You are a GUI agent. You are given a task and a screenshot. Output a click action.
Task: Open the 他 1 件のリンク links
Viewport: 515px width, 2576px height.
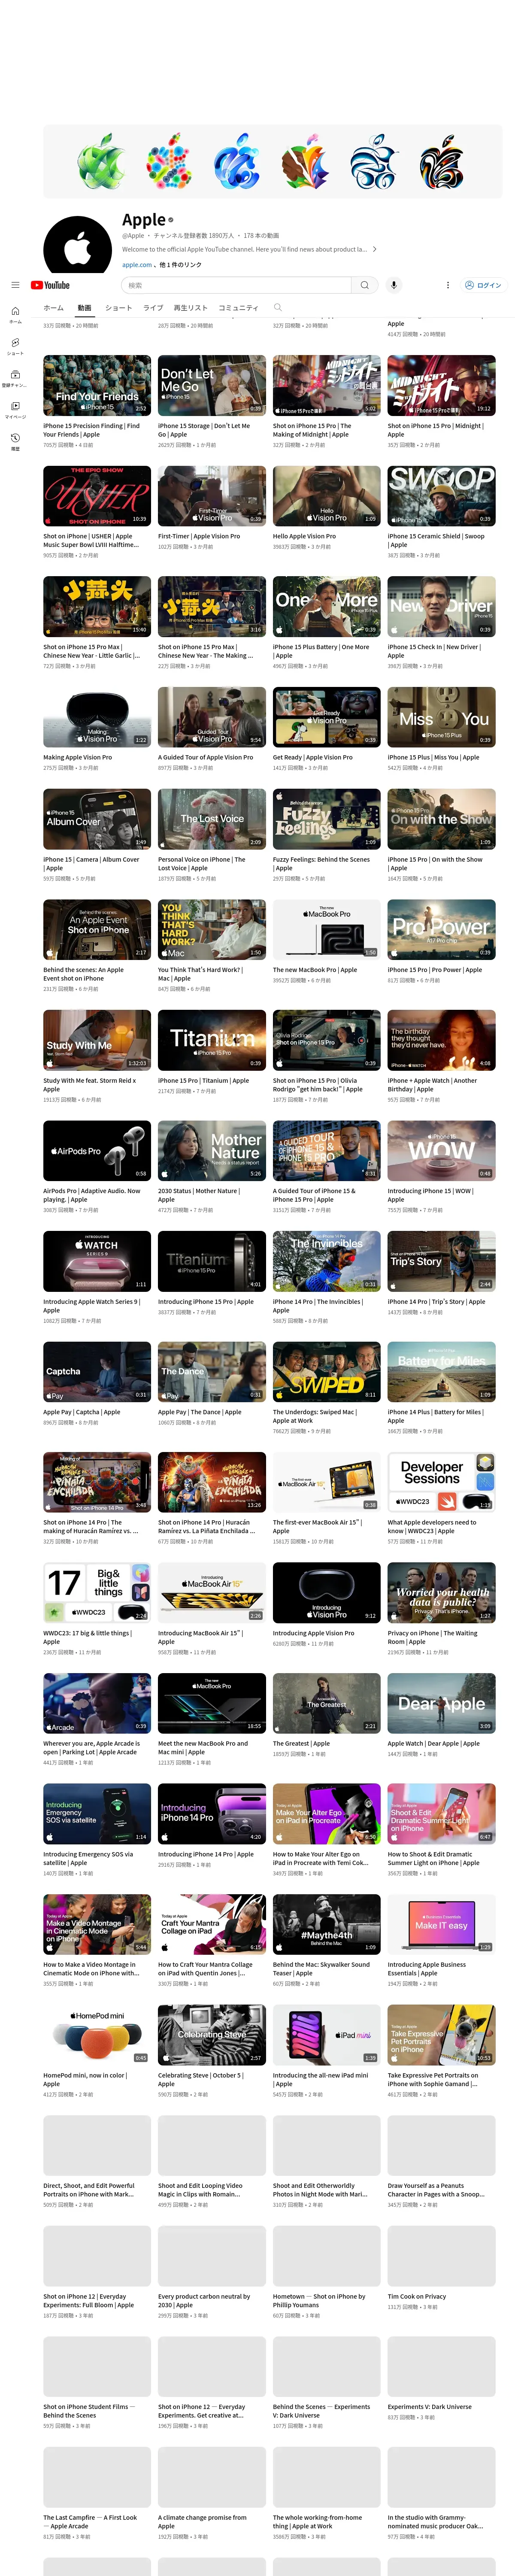179,265
